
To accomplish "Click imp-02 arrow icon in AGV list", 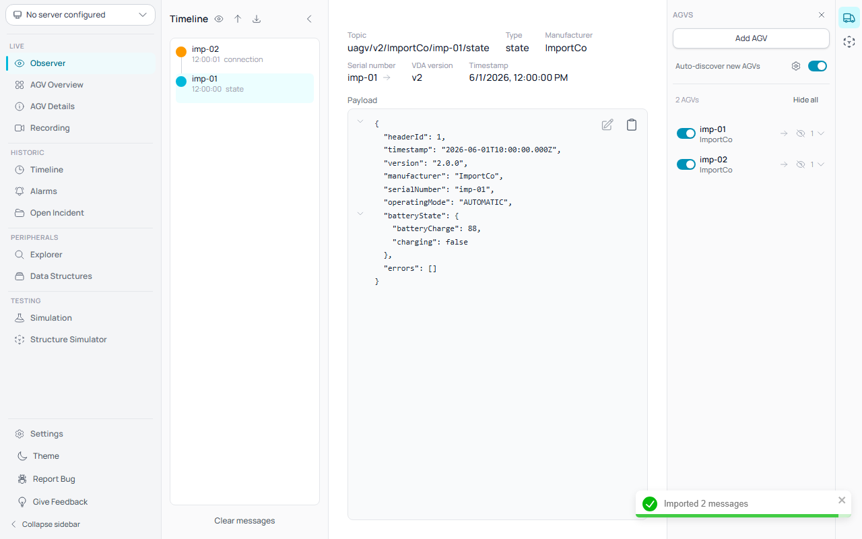I will tap(784, 164).
